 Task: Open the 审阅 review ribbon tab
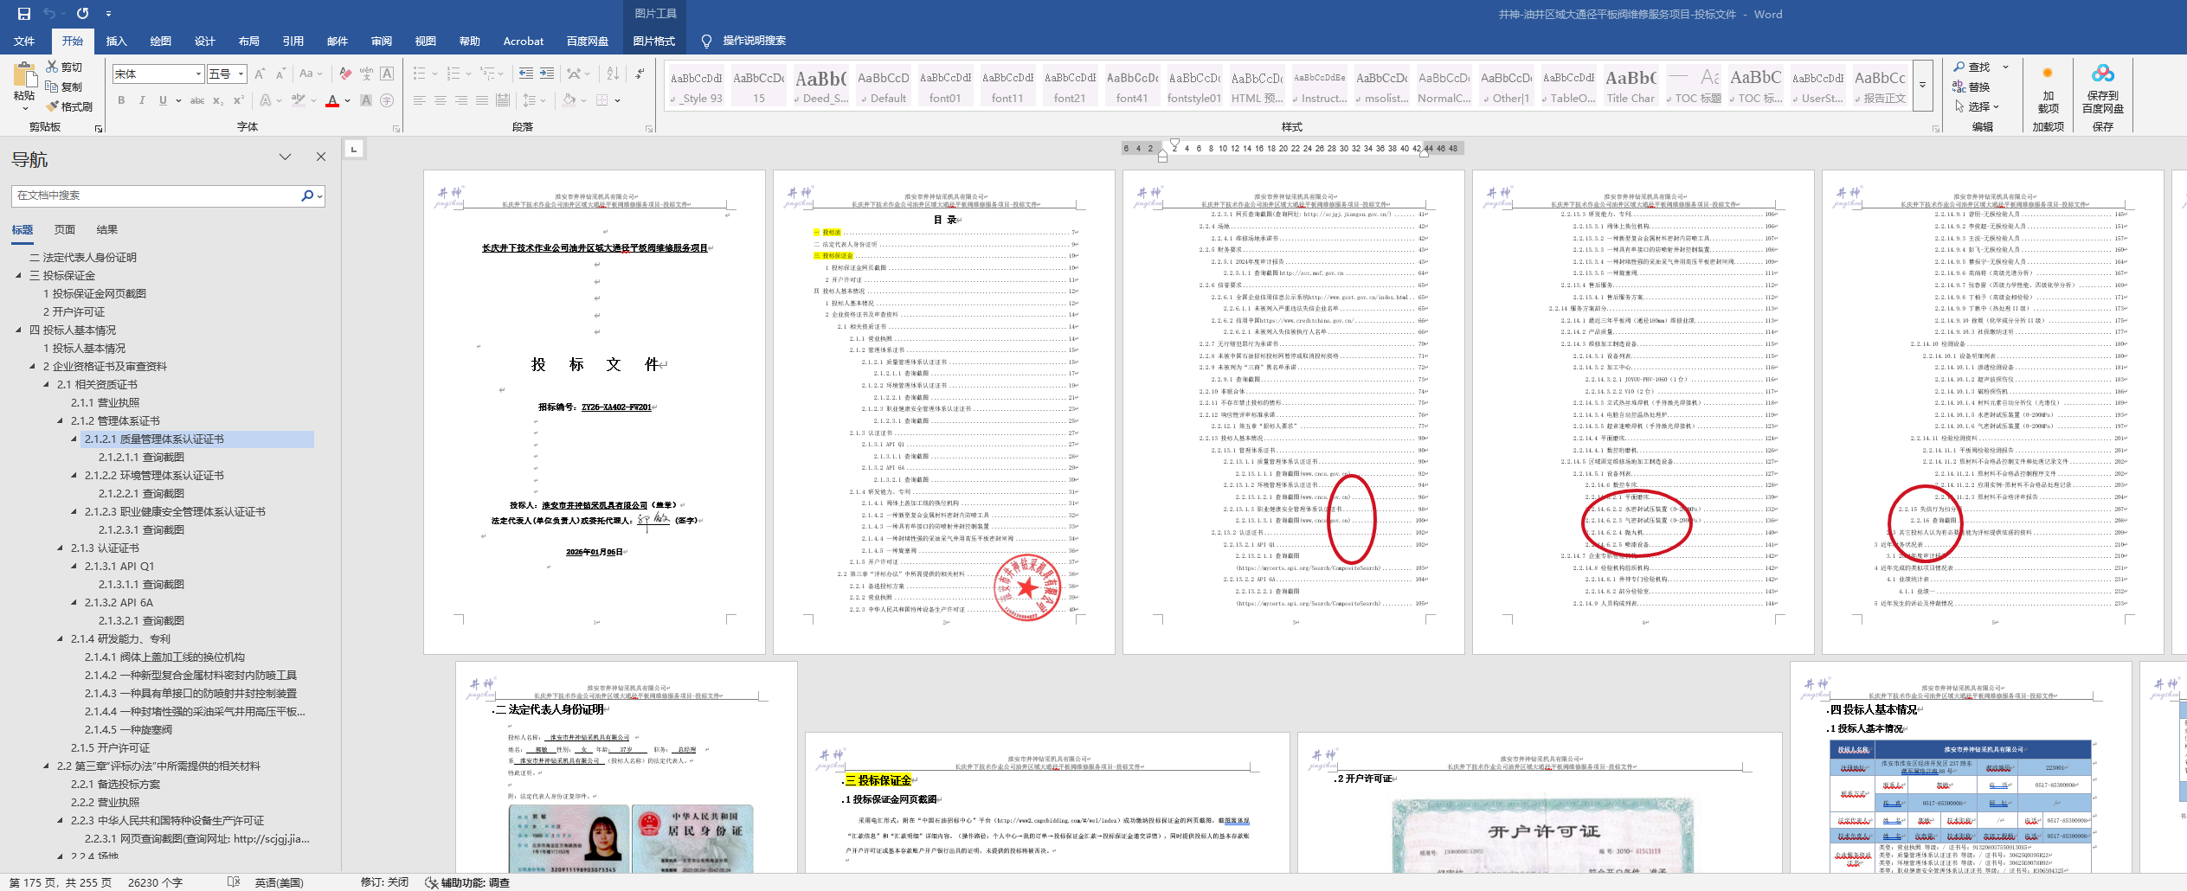click(382, 41)
